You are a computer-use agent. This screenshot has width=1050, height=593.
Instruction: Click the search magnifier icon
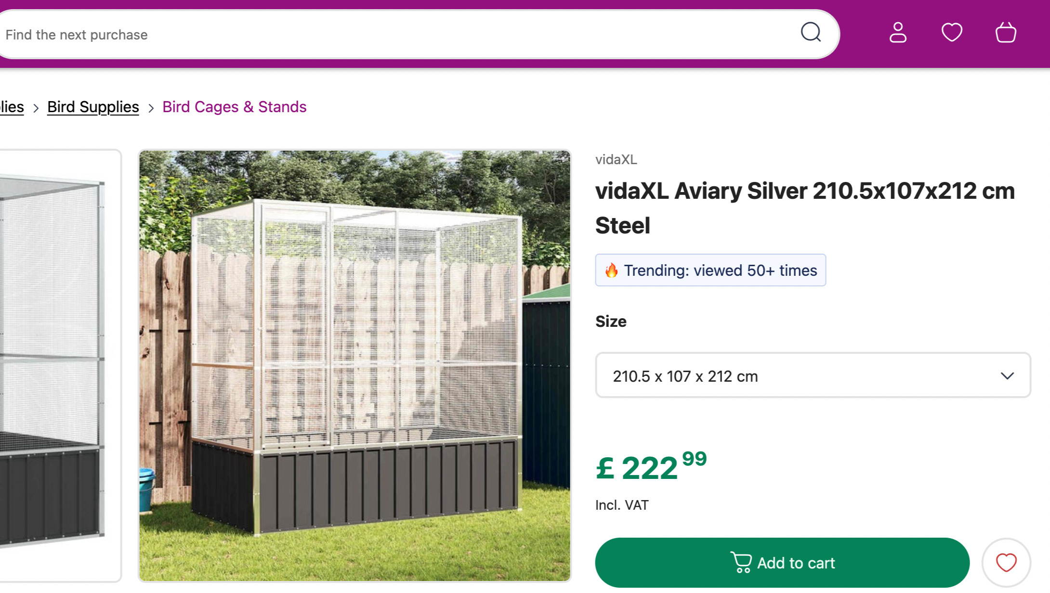tap(811, 33)
